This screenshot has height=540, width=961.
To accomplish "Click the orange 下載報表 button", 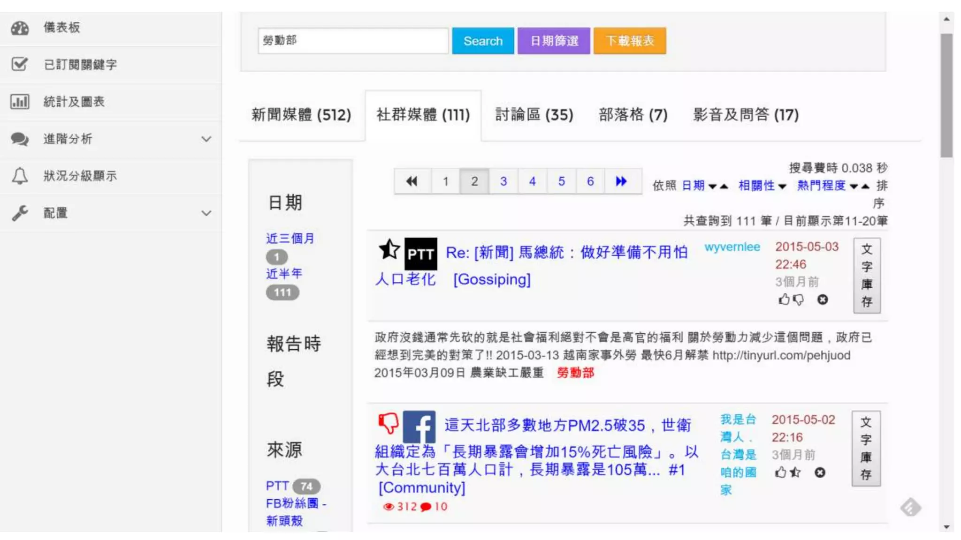I will pyautogui.click(x=629, y=41).
